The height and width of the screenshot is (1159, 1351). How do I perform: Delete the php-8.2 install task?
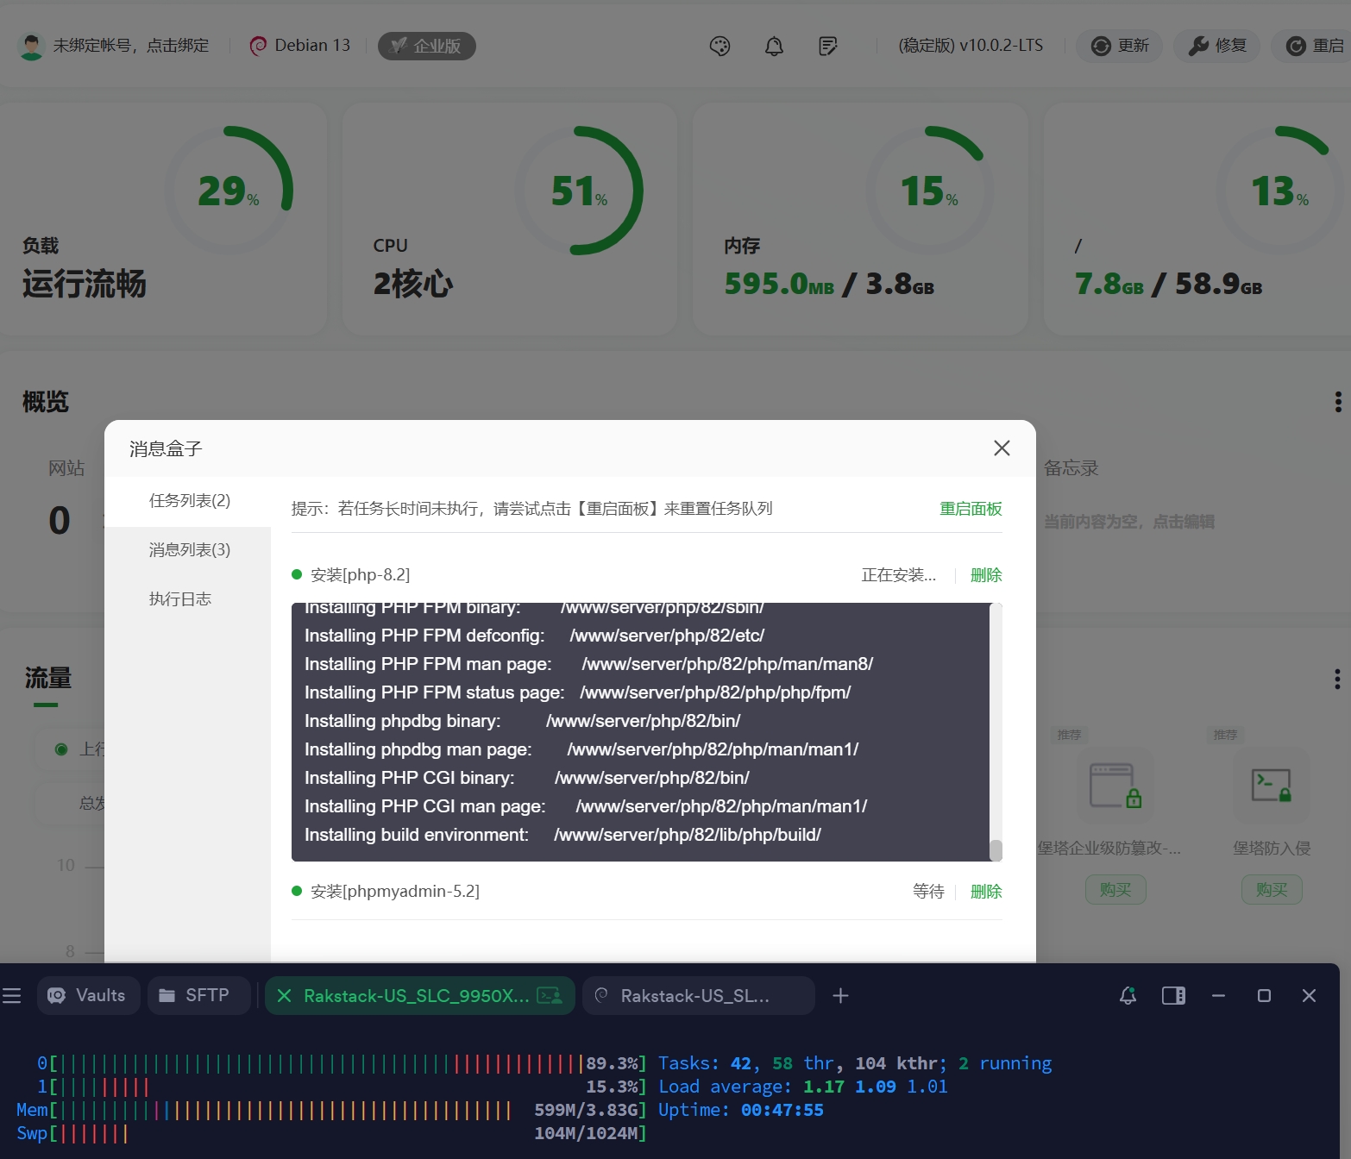[x=986, y=575]
